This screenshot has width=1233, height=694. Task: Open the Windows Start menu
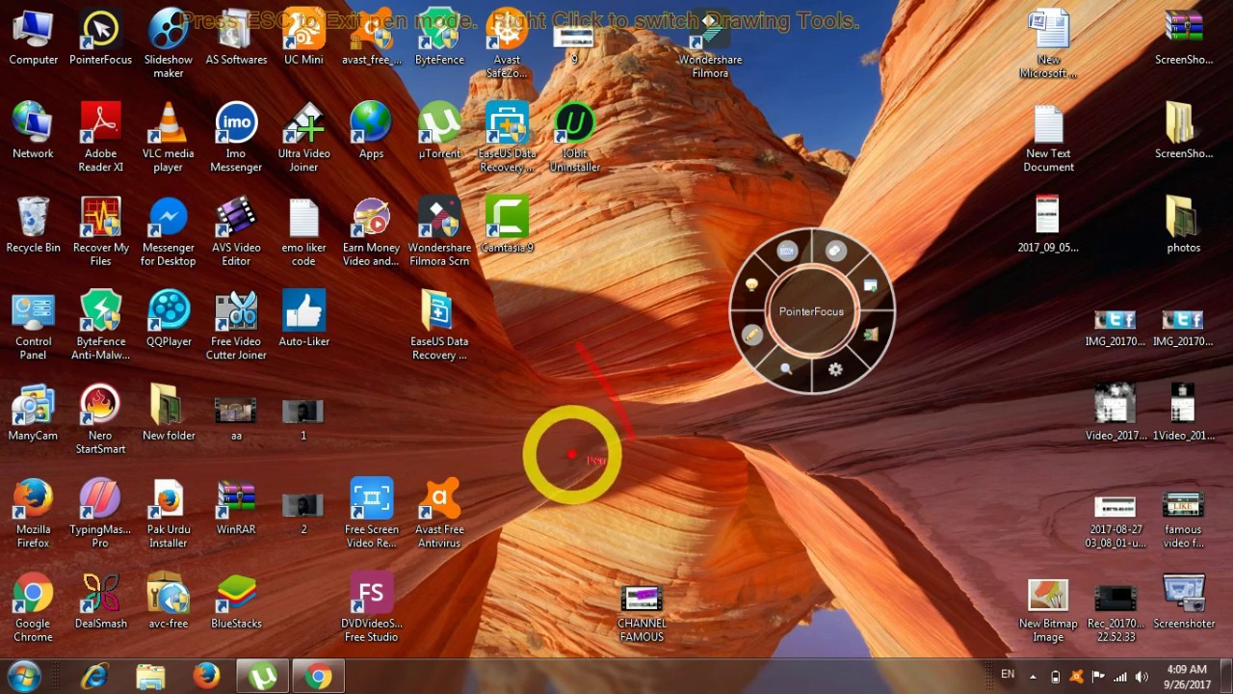tap(23, 677)
